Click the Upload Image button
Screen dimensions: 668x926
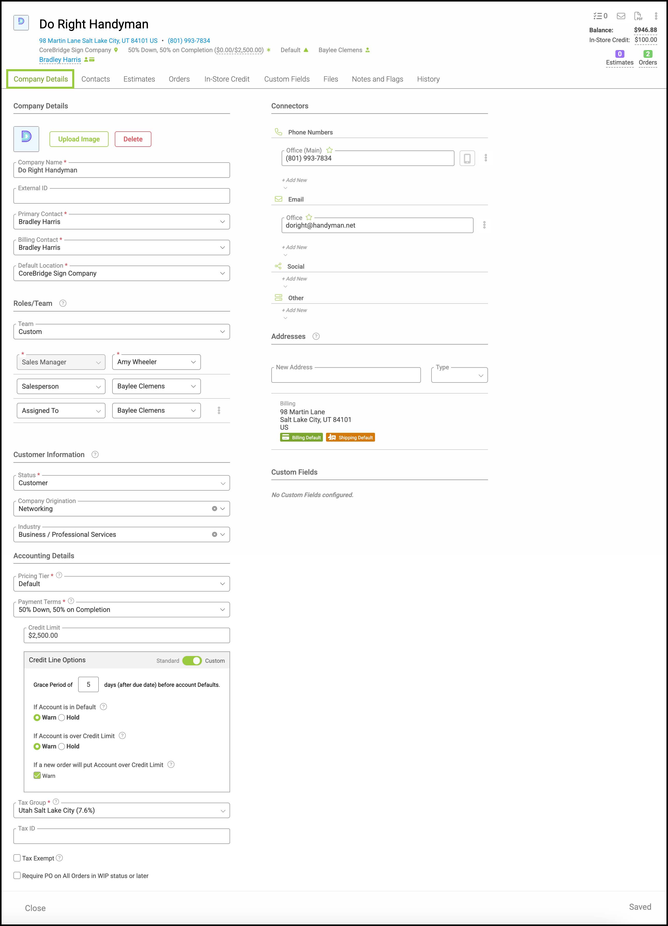pos(79,139)
